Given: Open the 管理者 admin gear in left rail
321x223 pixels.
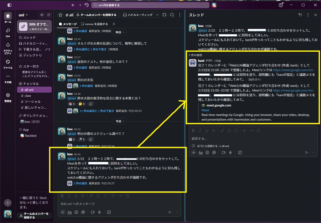Looking at the screenshot, I should coord(8,97).
